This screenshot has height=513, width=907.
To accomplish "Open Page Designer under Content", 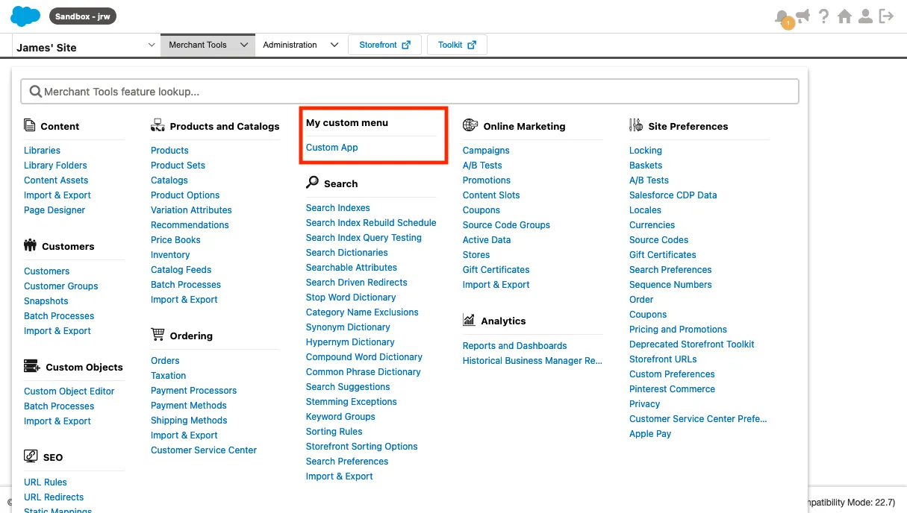I will 54,210.
